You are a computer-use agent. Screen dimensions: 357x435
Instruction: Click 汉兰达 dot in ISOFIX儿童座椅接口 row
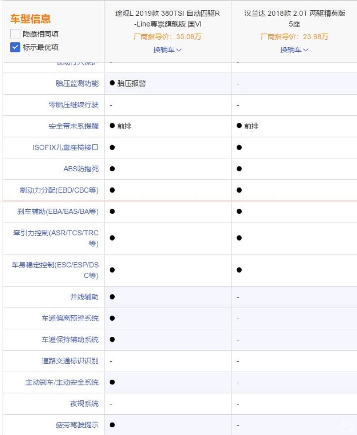[x=239, y=147]
